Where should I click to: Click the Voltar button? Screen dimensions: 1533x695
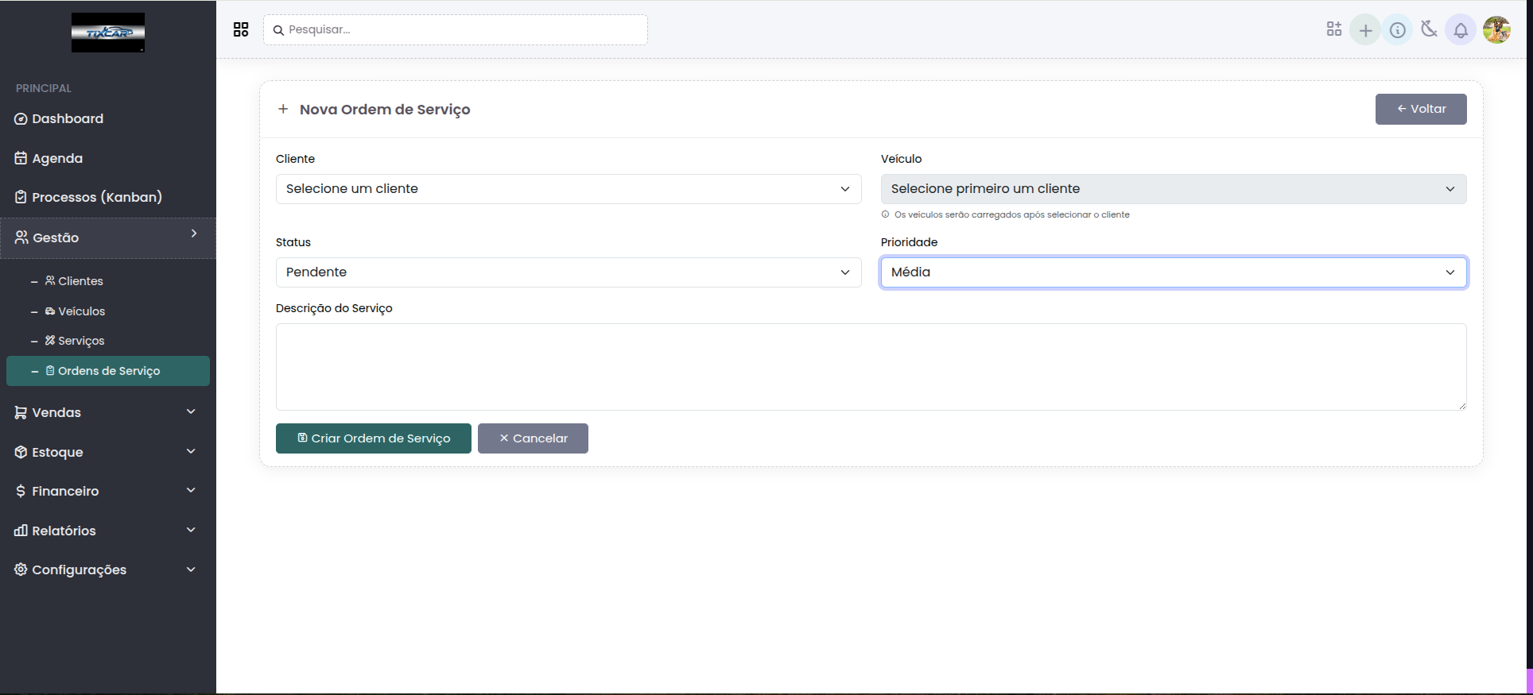(x=1420, y=109)
